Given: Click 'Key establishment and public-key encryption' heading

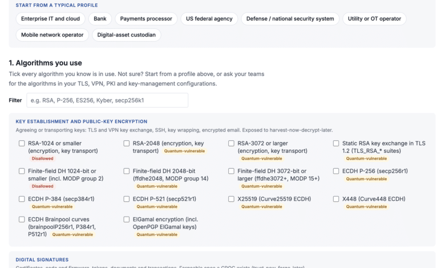Looking at the screenshot, I should tap(82, 121).
